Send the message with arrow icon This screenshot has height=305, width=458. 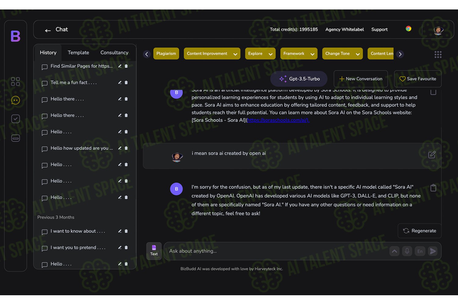433,251
